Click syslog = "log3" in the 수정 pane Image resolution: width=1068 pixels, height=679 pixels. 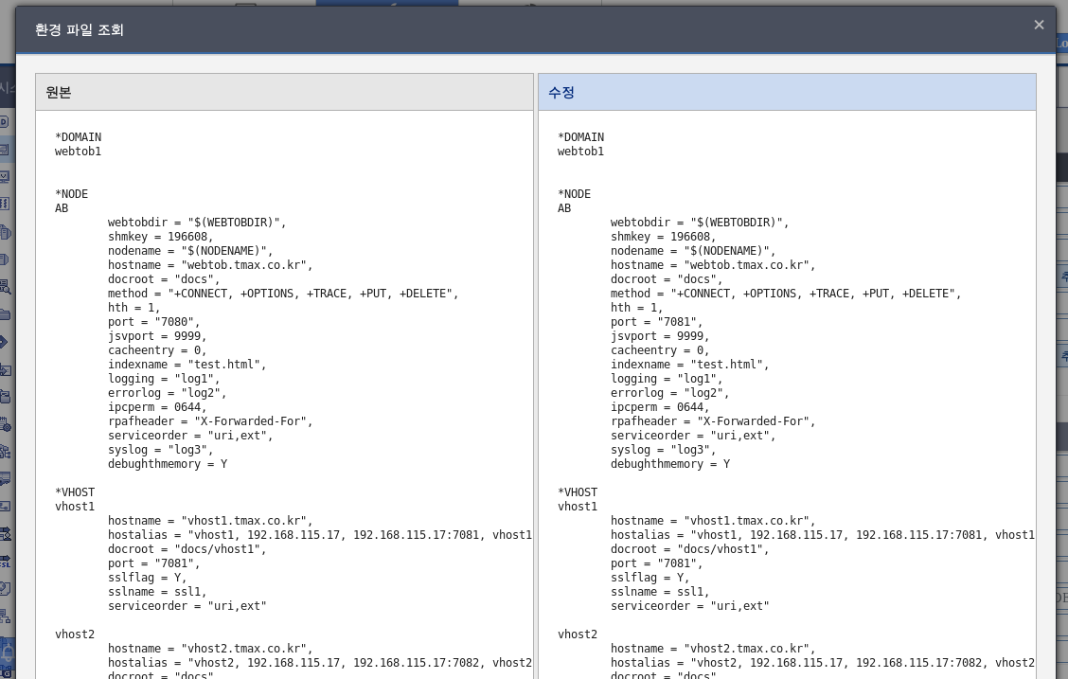tap(663, 450)
